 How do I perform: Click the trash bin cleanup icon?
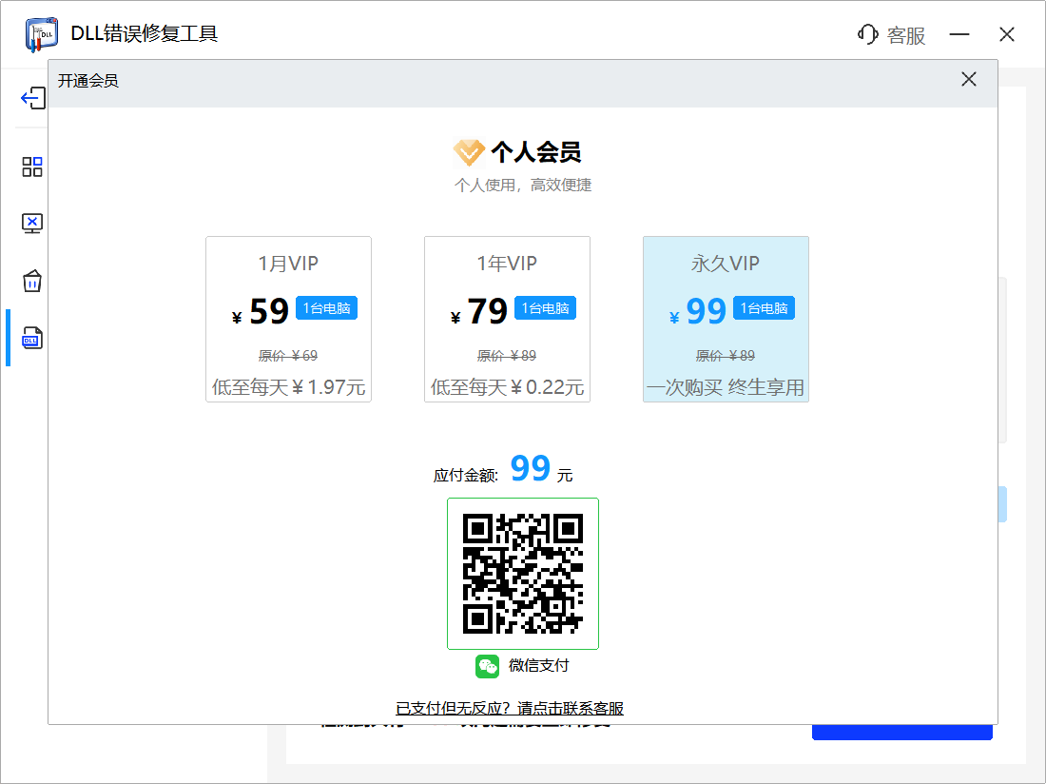(31, 281)
